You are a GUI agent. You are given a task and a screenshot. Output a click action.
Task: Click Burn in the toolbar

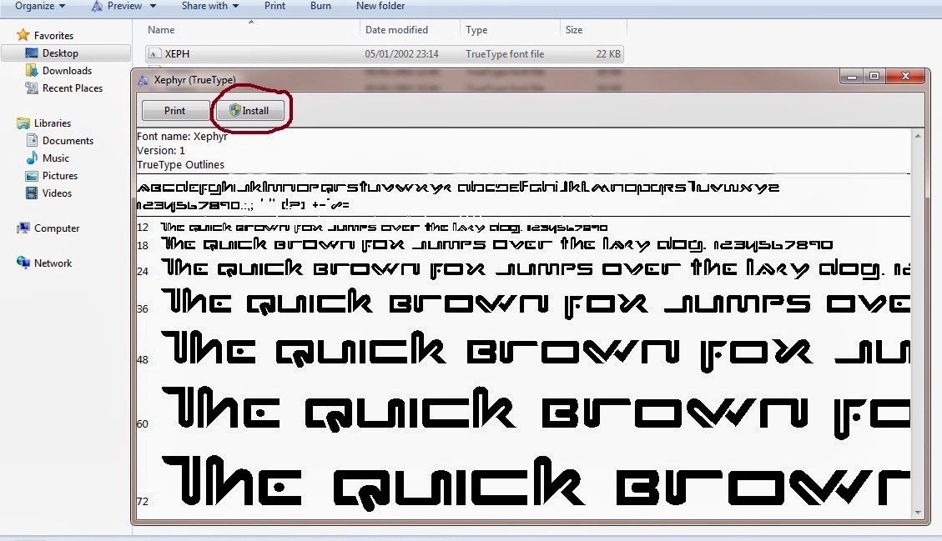320,7
